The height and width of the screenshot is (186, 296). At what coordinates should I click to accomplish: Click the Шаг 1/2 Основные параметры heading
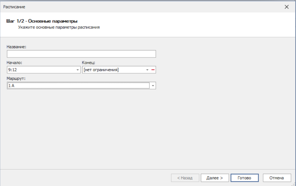click(42, 21)
